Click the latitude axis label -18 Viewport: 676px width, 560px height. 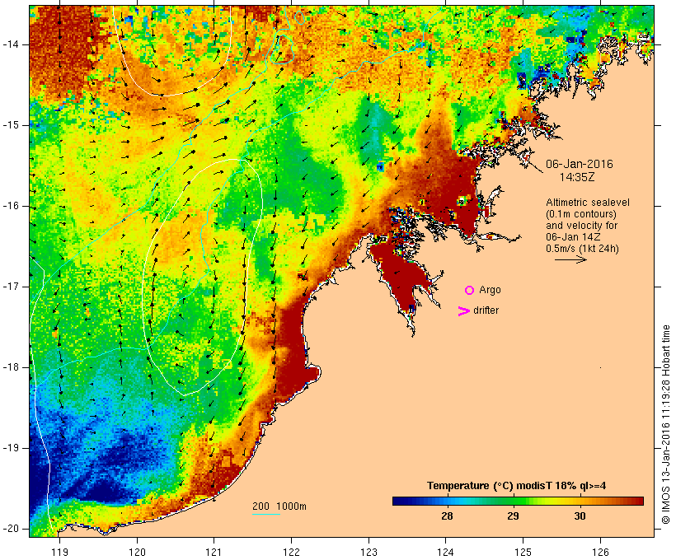pyautogui.click(x=11, y=367)
